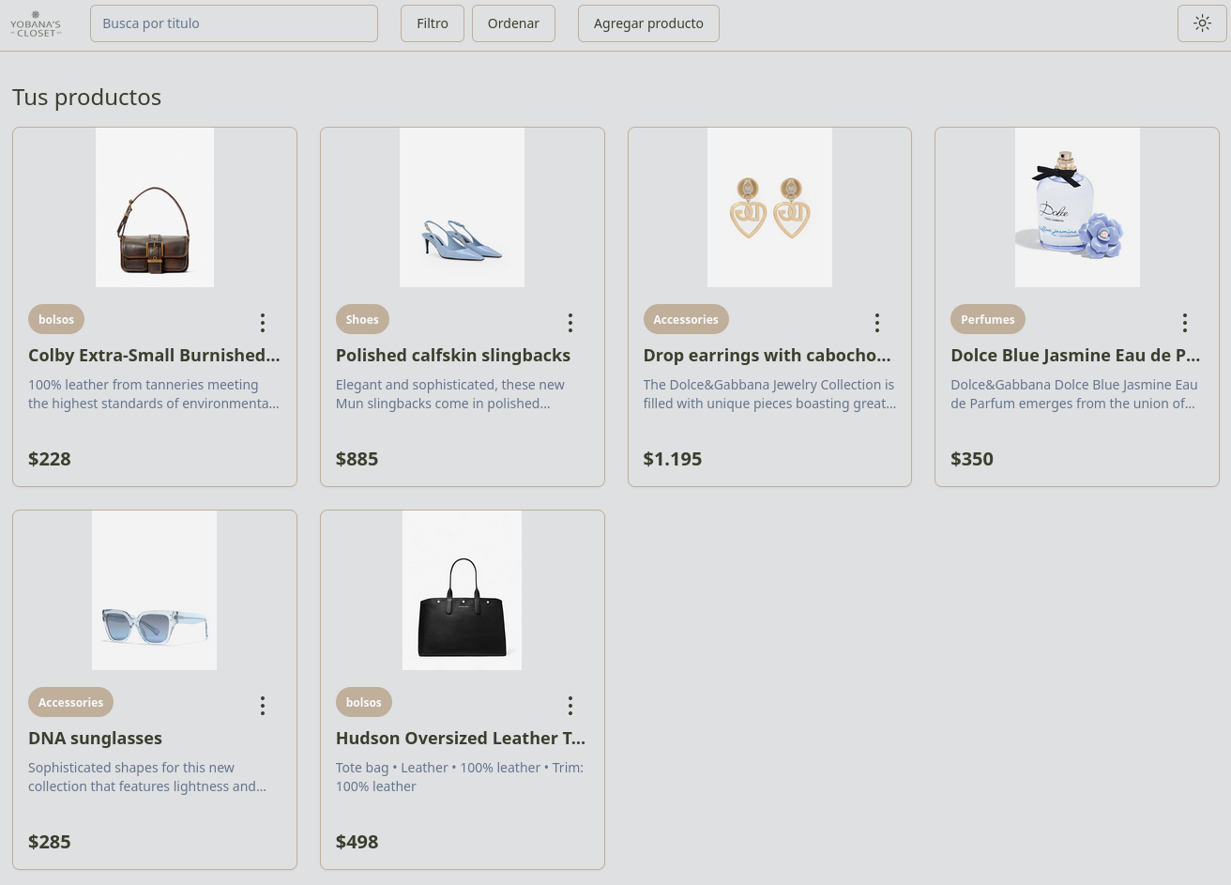The image size is (1231, 885).
Task: Open the Ordenar sorting dropdown
Action: coord(513,23)
